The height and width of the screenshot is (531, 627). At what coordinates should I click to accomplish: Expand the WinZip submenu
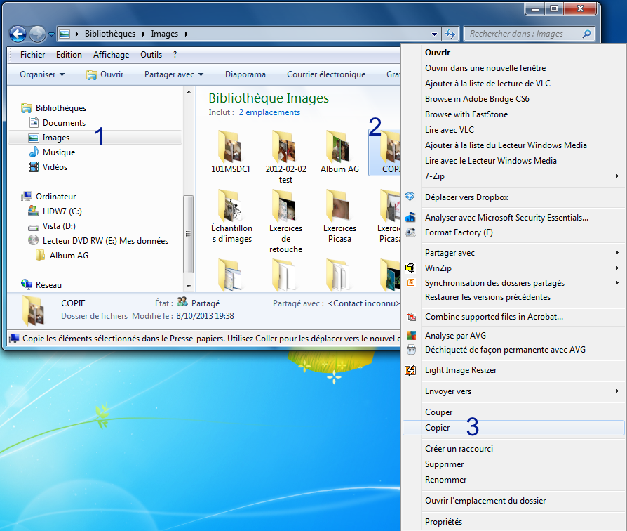pos(616,268)
